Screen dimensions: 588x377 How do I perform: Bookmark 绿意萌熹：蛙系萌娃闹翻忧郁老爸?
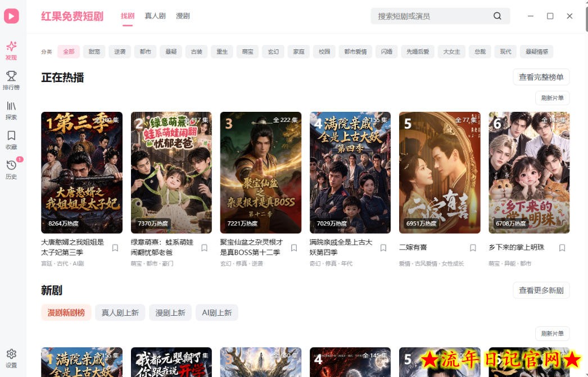pos(205,248)
